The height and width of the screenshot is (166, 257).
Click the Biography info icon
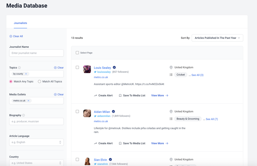coord(24,115)
